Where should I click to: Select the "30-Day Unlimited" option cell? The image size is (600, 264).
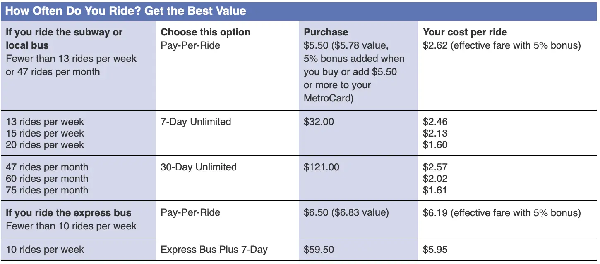click(x=199, y=167)
